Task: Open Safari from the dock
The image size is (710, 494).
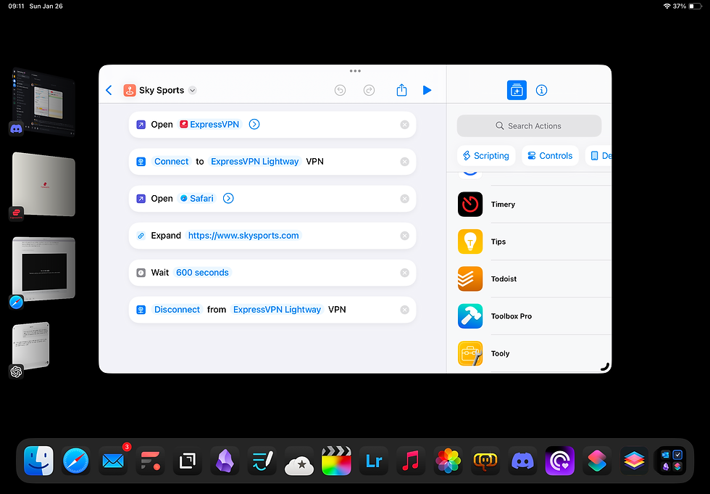Action: click(75, 461)
